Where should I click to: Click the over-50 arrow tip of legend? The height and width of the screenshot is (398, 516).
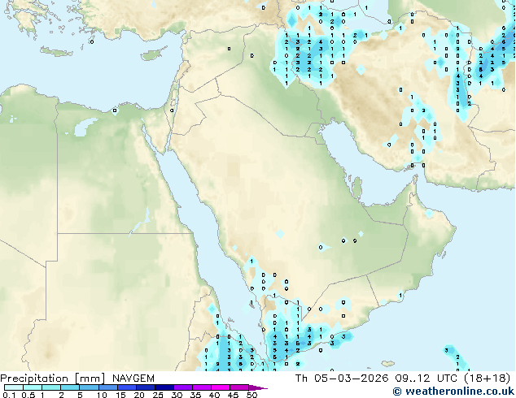258,387
